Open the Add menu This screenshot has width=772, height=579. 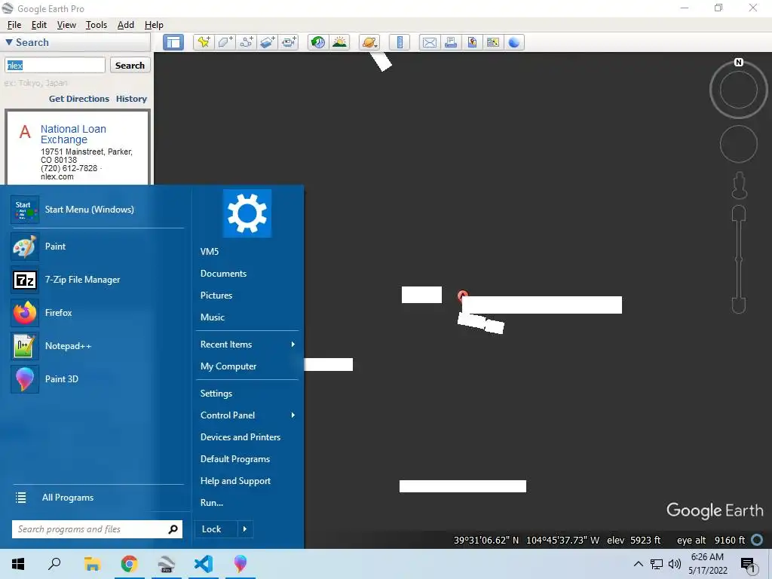point(126,25)
